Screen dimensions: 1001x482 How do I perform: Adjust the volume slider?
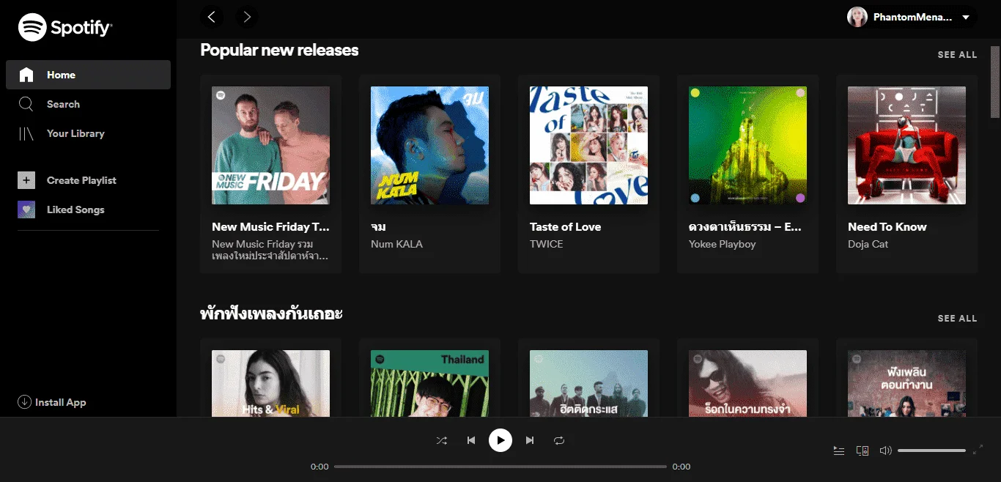[931, 451]
